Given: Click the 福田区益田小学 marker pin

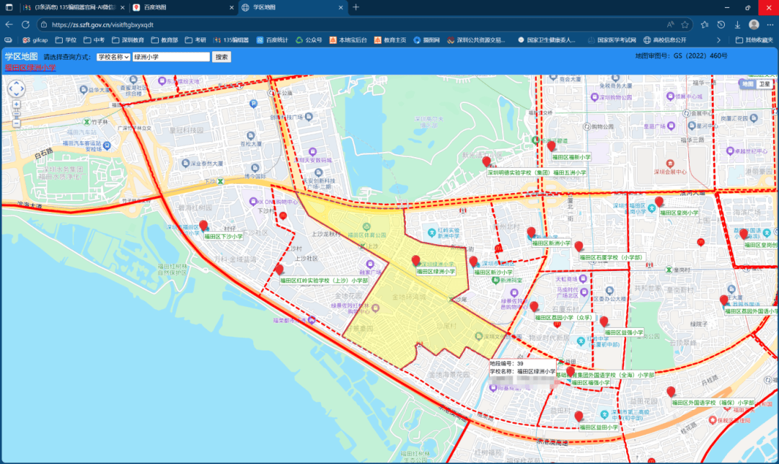Looking at the screenshot, I should coord(578,416).
